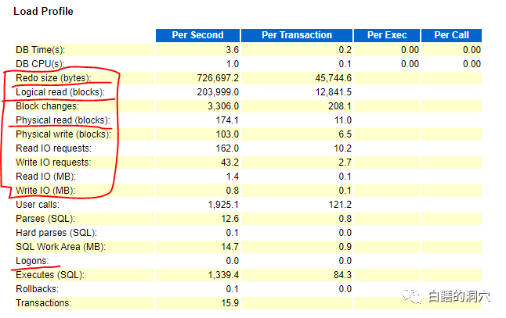Click the Write IO (MB) row label
The width and height of the screenshot is (506, 318).
[x=47, y=191]
